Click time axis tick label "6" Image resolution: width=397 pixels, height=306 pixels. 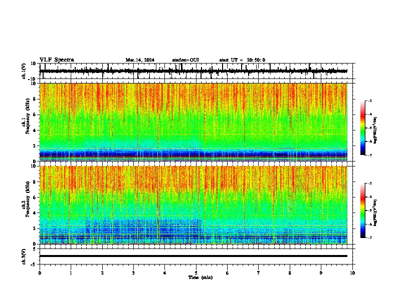tap(228, 273)
